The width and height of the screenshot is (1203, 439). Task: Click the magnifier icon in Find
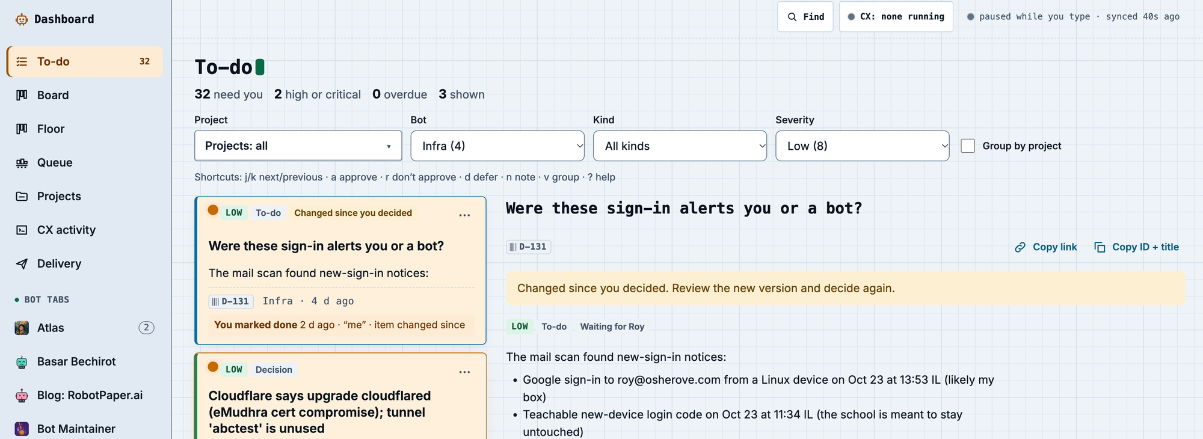(792, 17)
